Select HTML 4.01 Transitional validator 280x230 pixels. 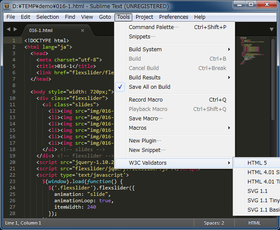click(257, 182)
